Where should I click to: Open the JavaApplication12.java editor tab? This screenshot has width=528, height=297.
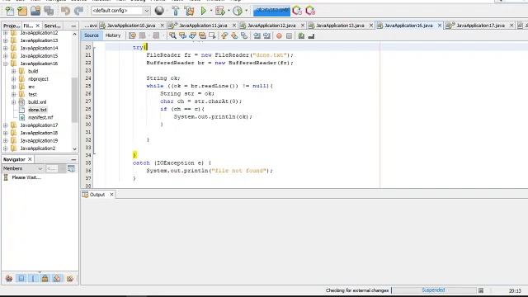tap(271, 26)
